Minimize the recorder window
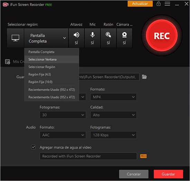 point(177,5)
